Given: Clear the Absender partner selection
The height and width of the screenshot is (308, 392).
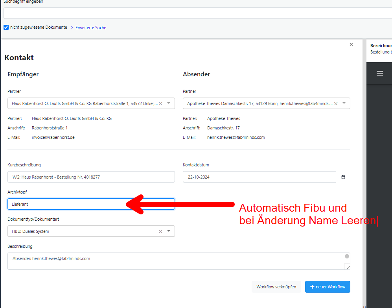Looking at the screenshot, I should point(336,103).
